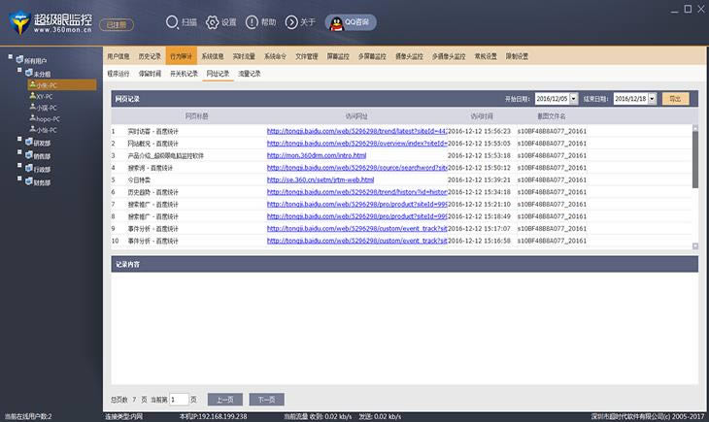Viewport: 709px width, 422px height.
Task: Go to next page with 下一页
Action: [x=267, y=400]
